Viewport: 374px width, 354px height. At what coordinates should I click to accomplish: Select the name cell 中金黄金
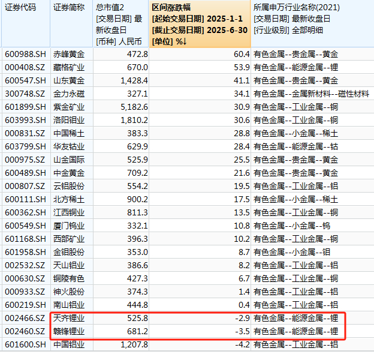69,173
